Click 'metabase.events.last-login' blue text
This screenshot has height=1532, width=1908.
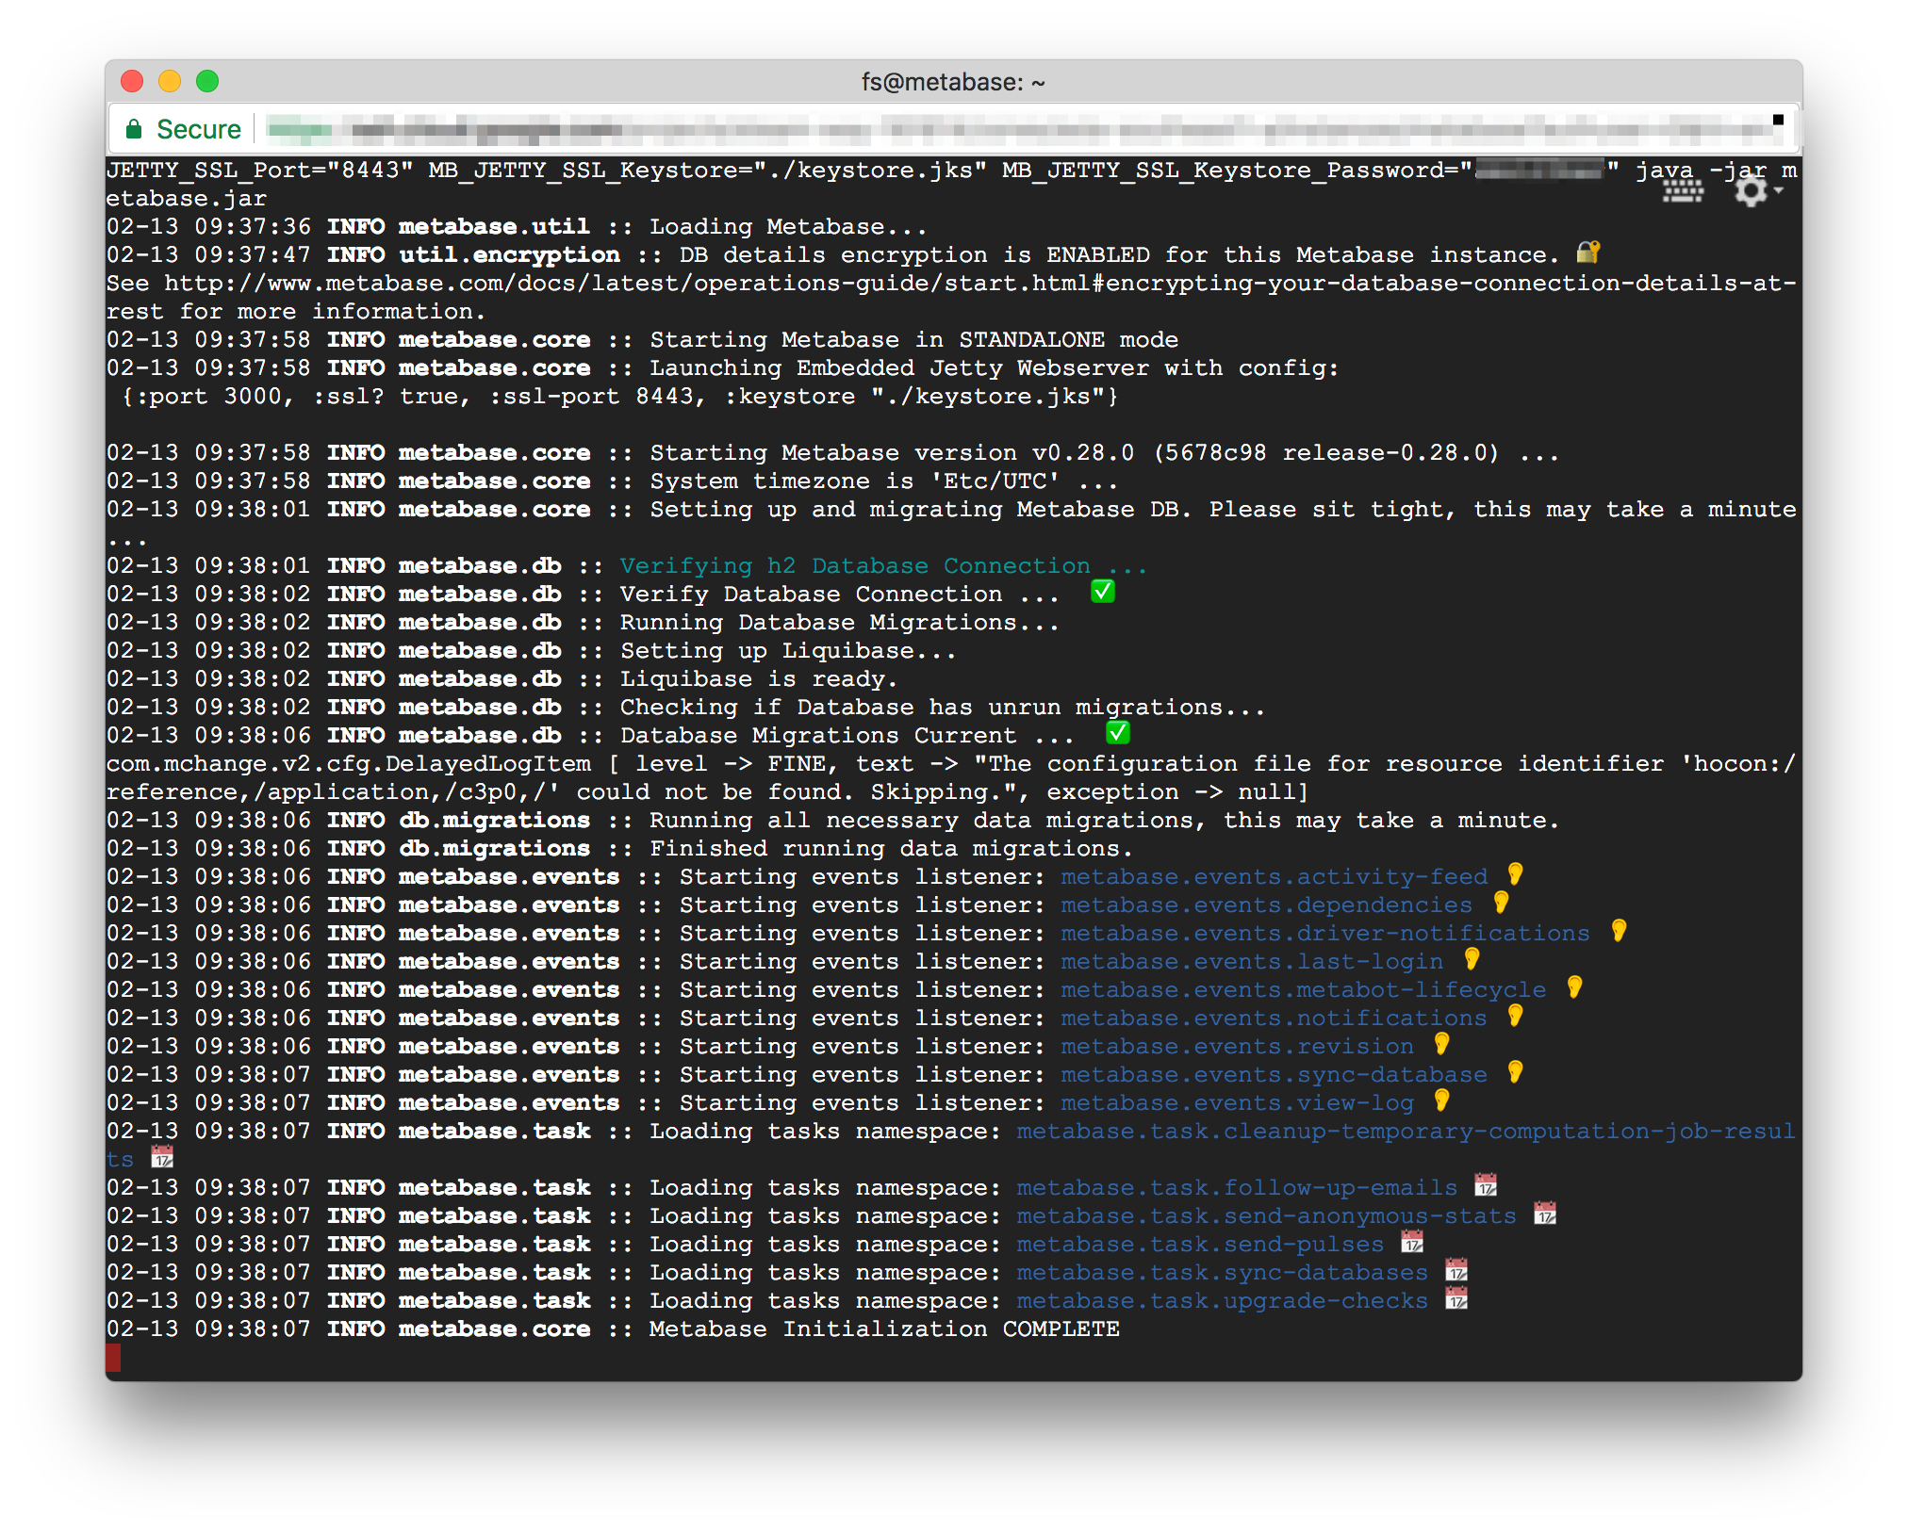[x=1252, y=962]
